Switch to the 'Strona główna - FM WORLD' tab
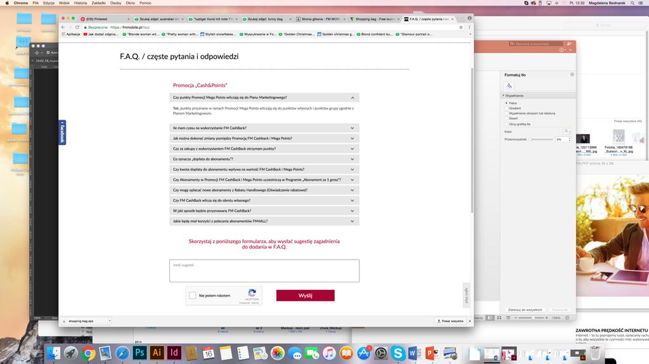The width and height of the screenshot is (649, 364). tap(321, 19)
